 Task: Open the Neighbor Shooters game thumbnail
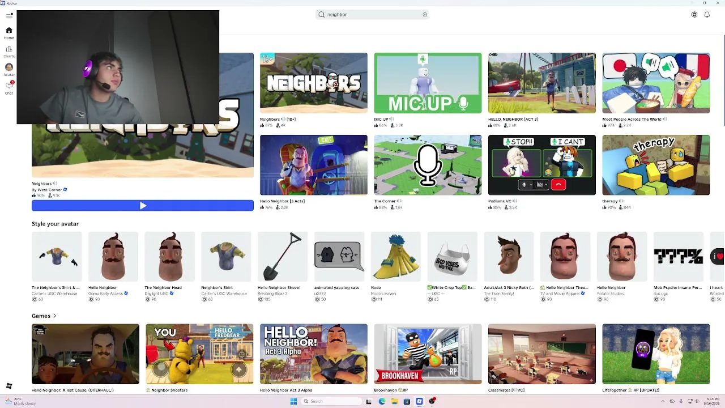coord(199,354)
